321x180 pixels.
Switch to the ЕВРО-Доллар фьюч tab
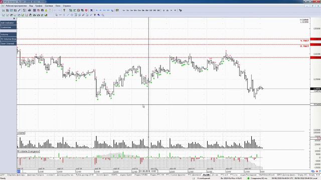286,175
